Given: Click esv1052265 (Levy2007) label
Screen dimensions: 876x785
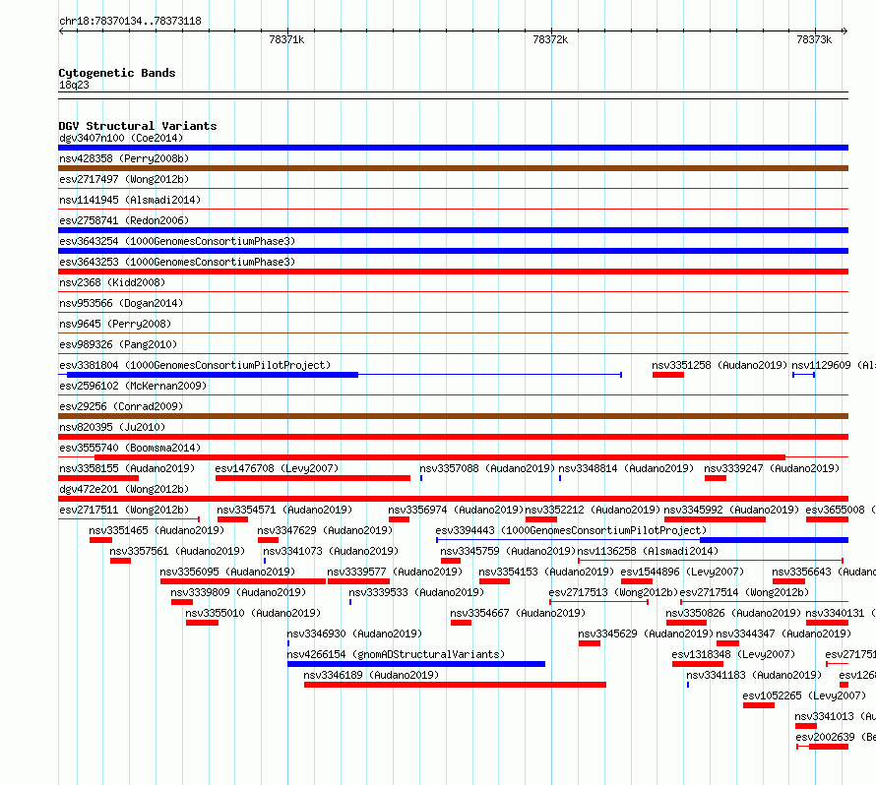Looking at the screenshot, I should click(x=804, y=695).
